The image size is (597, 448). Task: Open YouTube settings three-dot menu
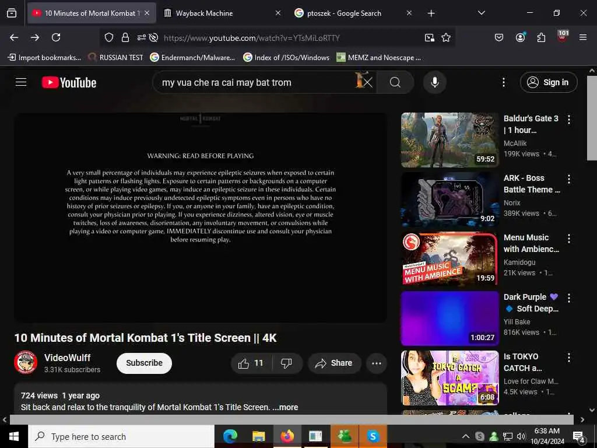click(x=503, y=82)
